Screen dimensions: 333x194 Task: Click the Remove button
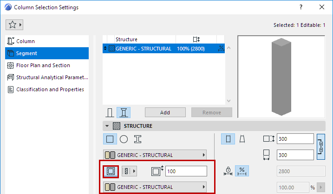tap(212, 113)
